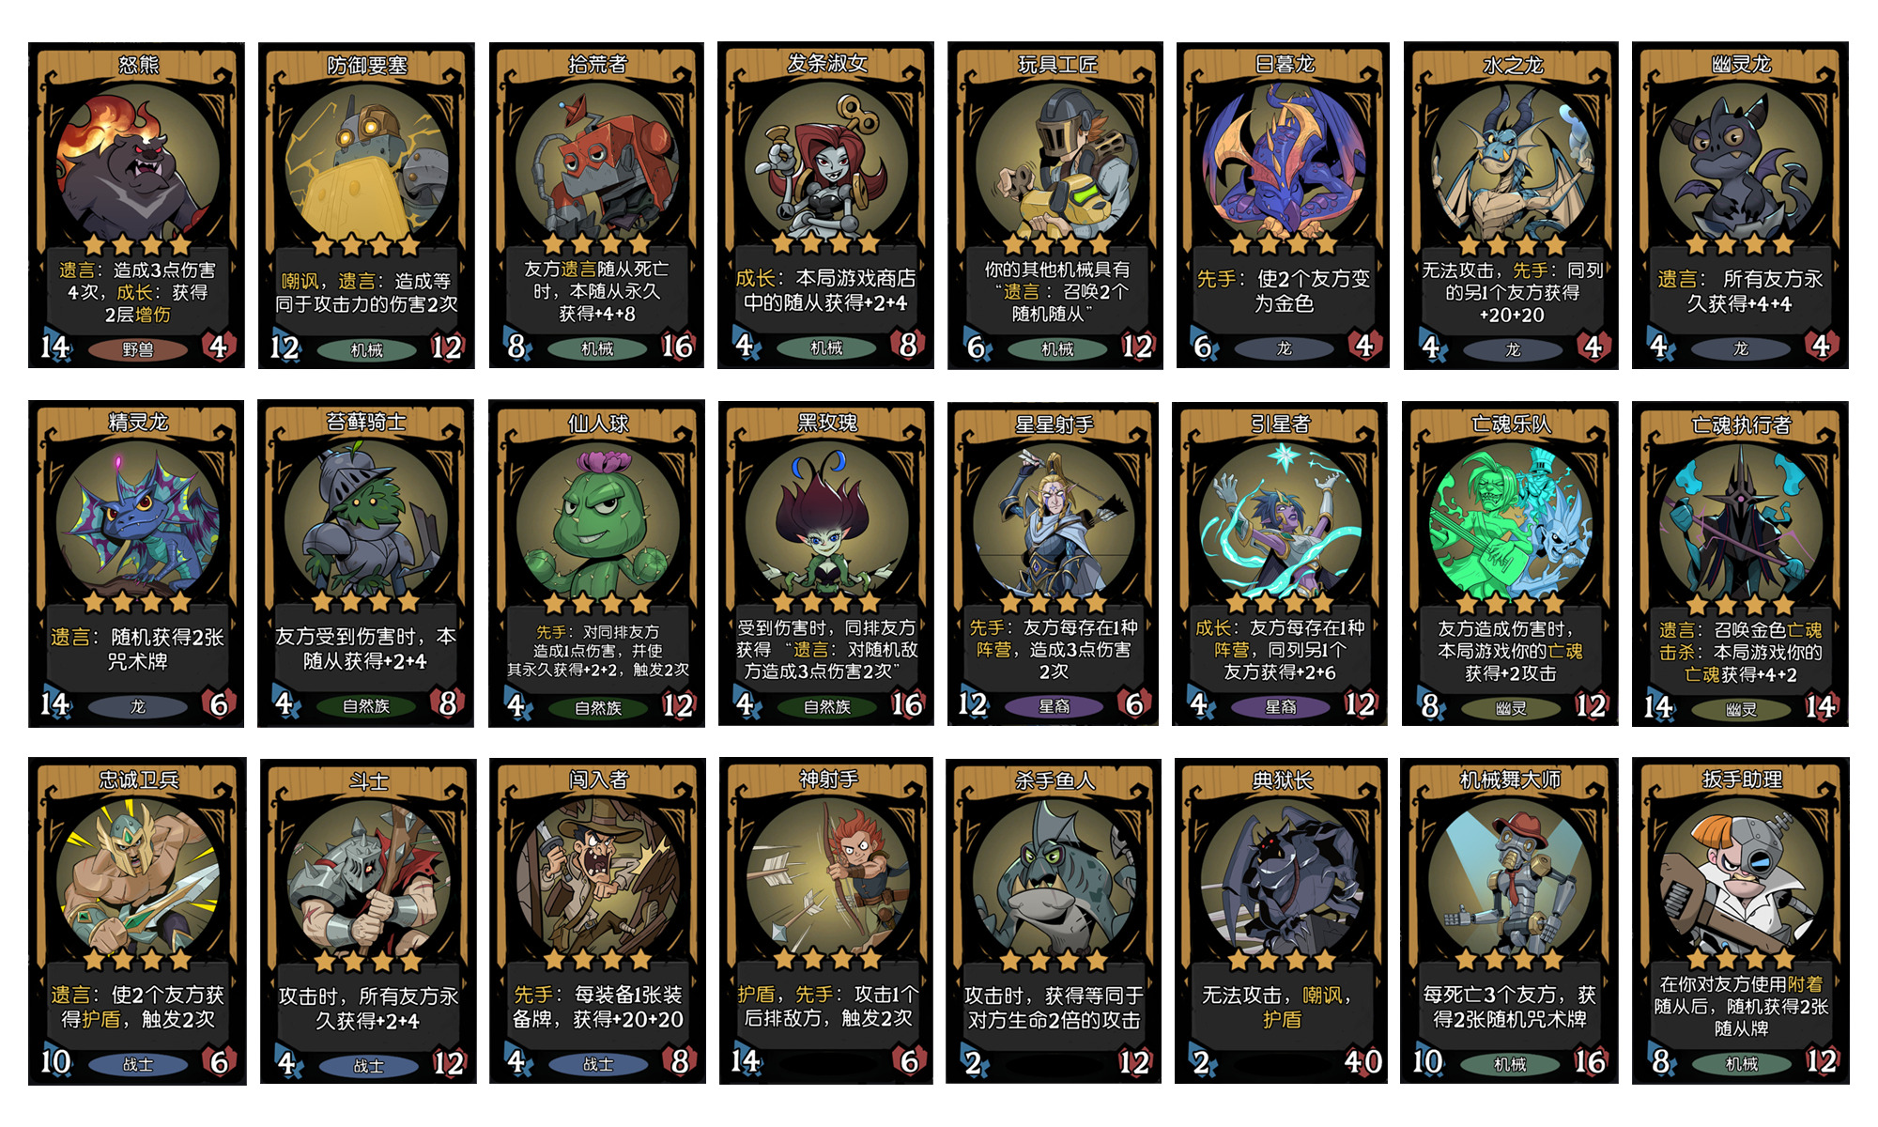The image size is (1878, 1127).
Task: Click the 野兽 type tag on 怒熊
Action: tap(137, 349)
